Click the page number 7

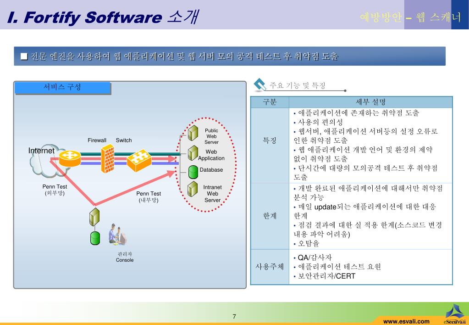pos(234,316)
